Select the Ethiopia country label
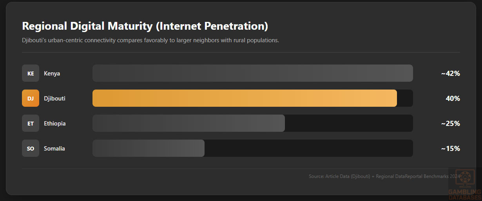 pyautogui.click(x=55, y=123)
